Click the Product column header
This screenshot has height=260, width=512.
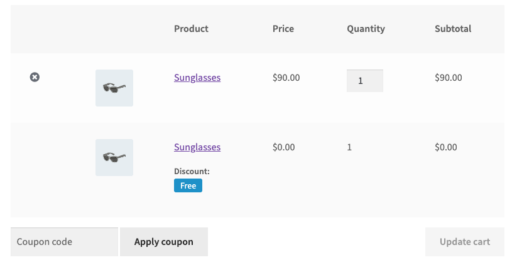[191, 29]
